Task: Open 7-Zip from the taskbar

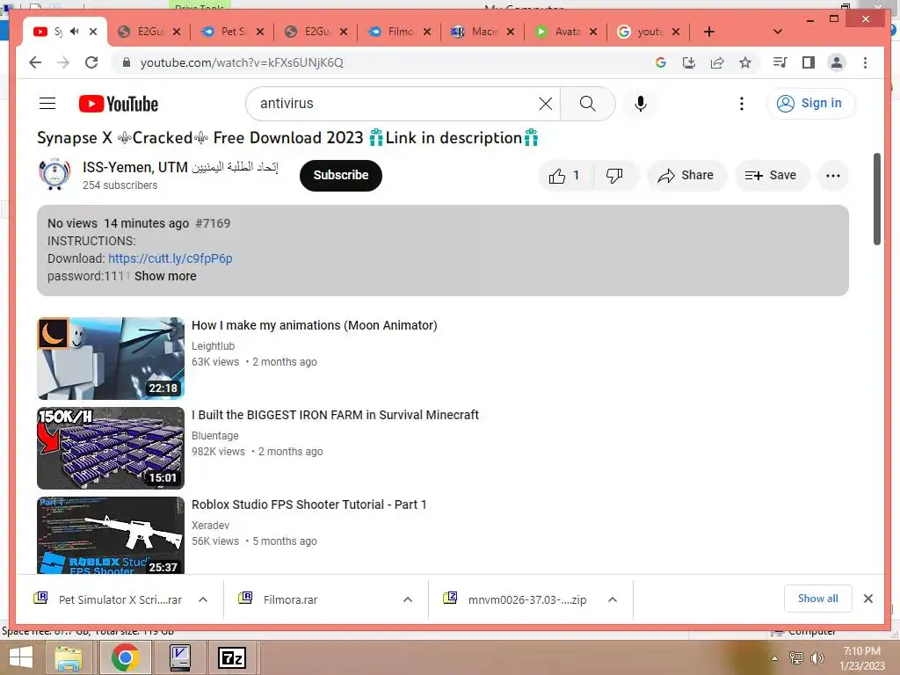Action: [x=232, y=657]
